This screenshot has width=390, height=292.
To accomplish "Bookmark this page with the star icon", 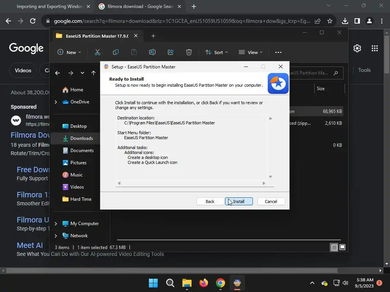I will click(330, 21).
